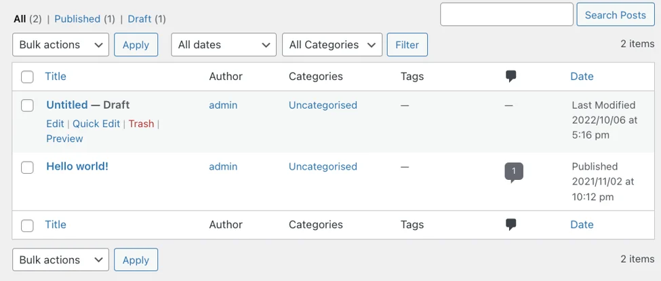This screenshot has height=281, width=661.
Task: Expand the bottom Bulk actions dropdown
Action: 61,260
